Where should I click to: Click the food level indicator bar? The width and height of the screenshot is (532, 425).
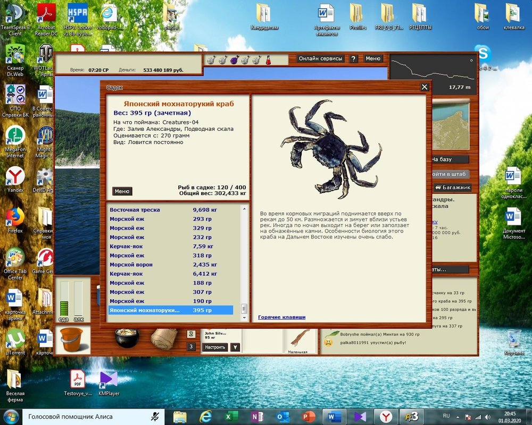[64, 301]
